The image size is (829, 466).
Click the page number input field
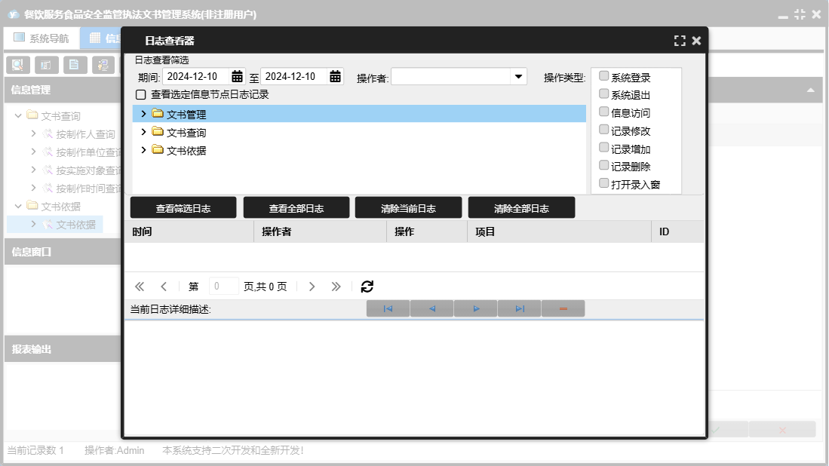[223, 287]
